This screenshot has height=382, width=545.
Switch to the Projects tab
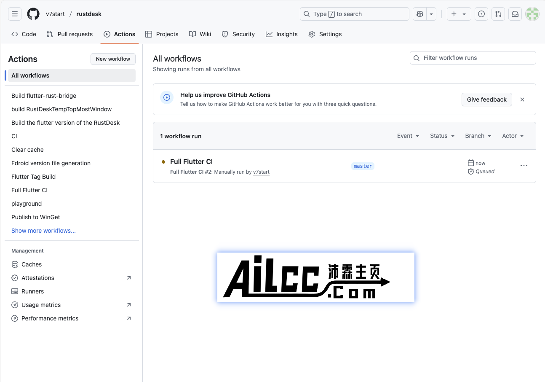click(x=162, y=34)
